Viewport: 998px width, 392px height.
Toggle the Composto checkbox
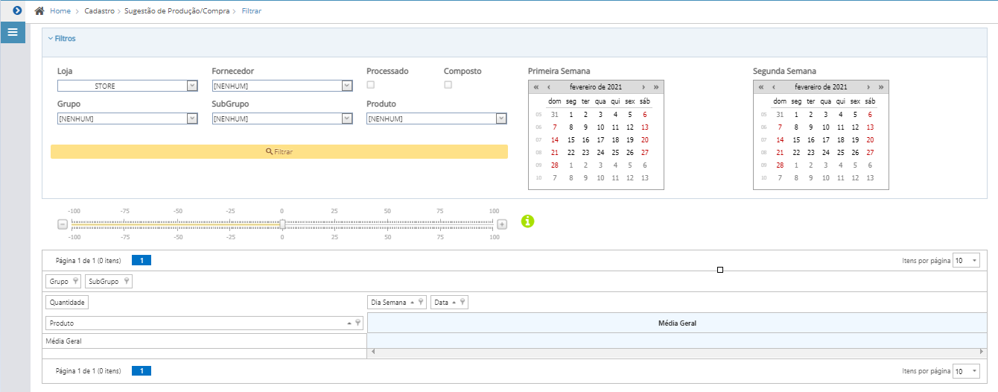(x=448, y=85)
